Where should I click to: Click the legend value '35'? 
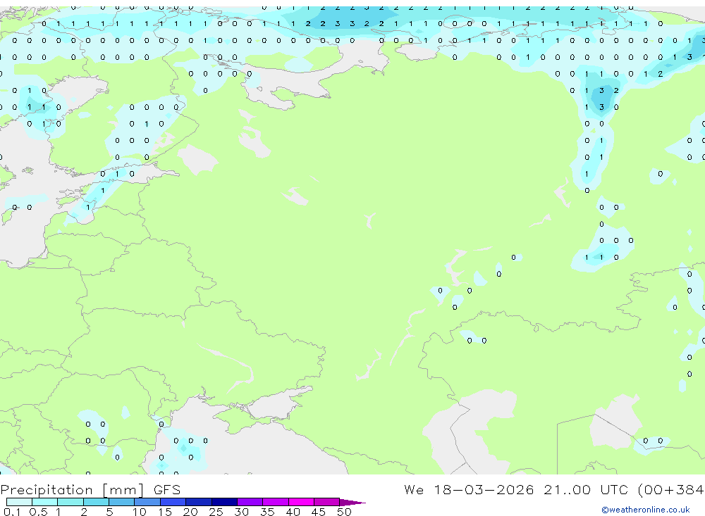[267, 512]
